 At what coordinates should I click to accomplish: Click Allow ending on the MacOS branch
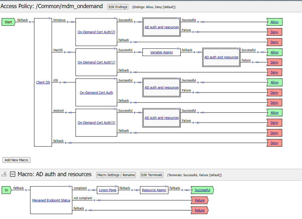[x=274, y=52]
